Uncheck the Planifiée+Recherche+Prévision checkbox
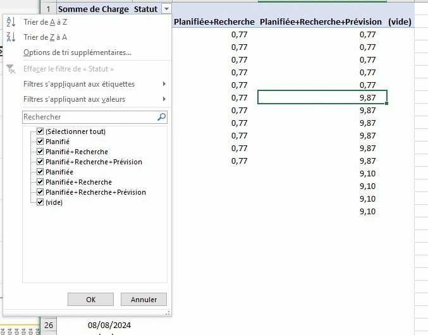The width and height of the screenshot is (428, 335). click(x=40, y=192)
